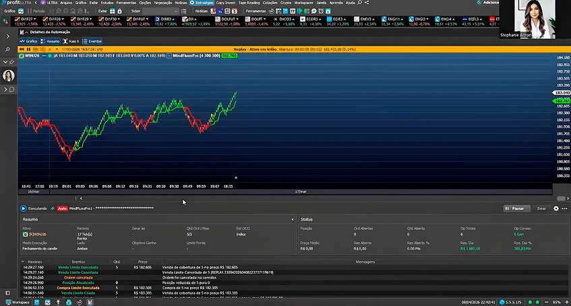Click the share icon in top menu

coord(367,3)
